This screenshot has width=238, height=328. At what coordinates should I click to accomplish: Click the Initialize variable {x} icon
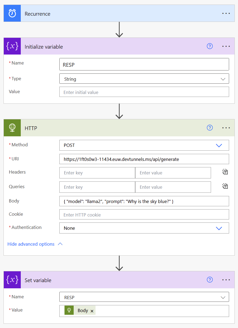(x=12, y=46)
